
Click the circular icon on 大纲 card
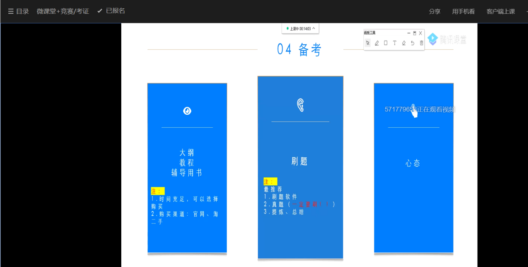[x=187, y=111]
